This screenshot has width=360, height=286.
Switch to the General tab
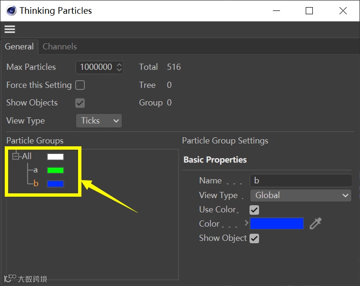19,47
